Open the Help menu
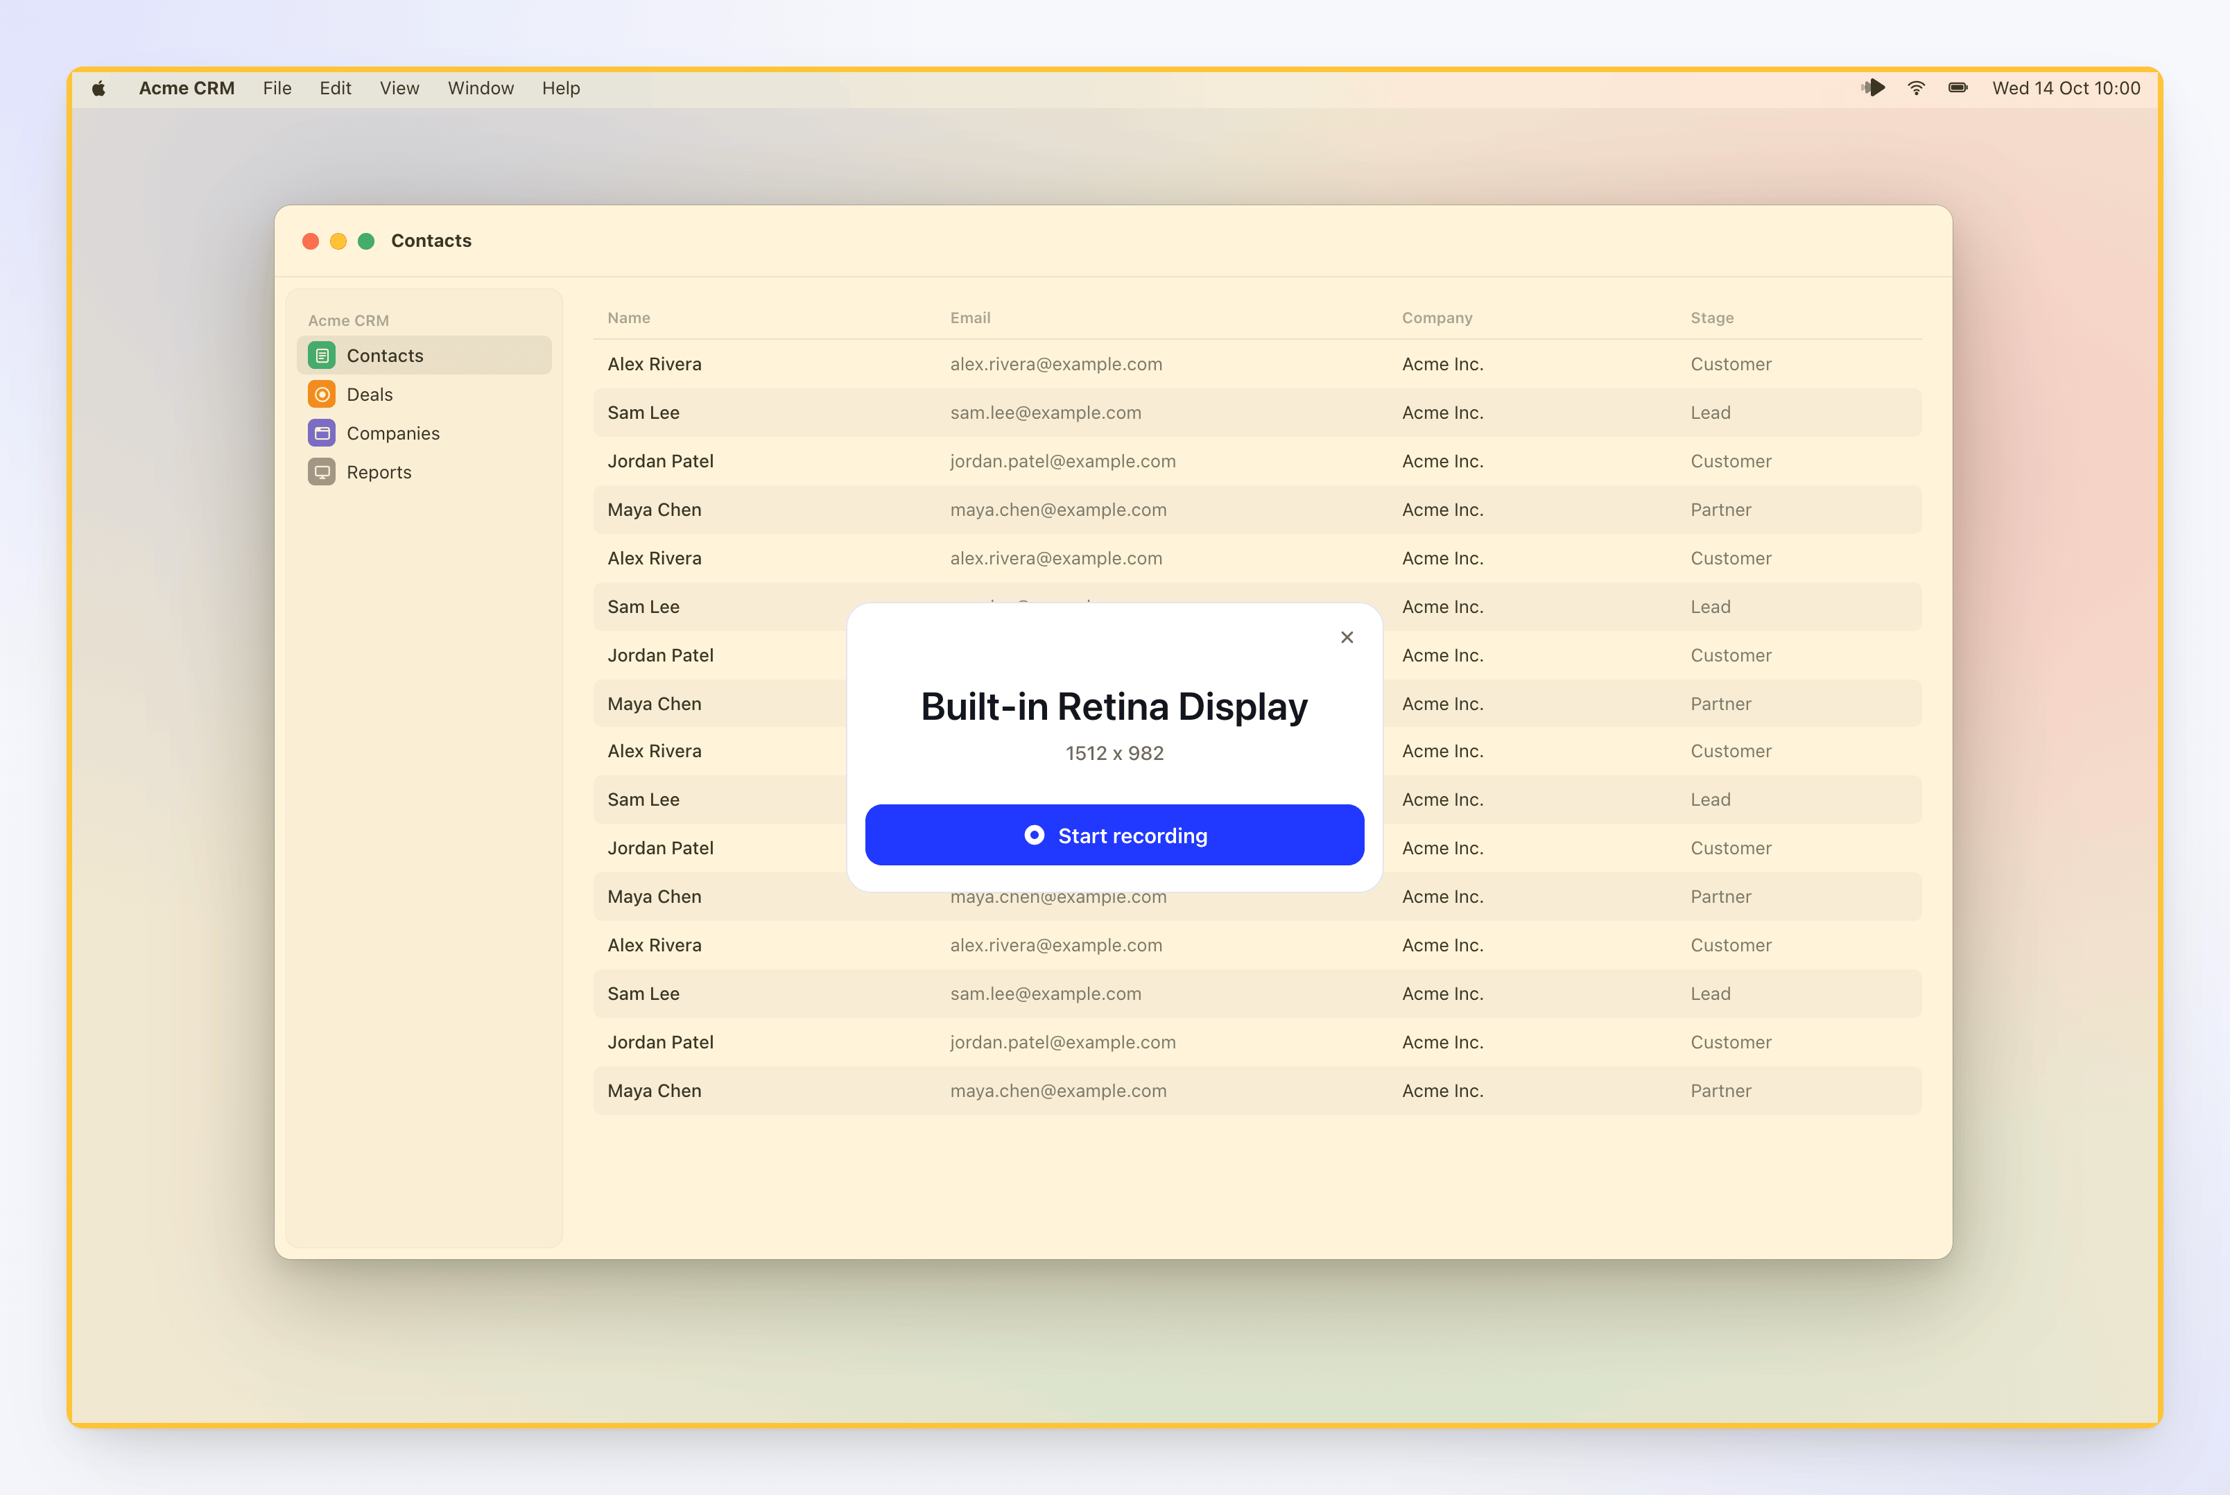Image resolution: width=2230 pixels, height=1495 pixels. tap(560, 89)
